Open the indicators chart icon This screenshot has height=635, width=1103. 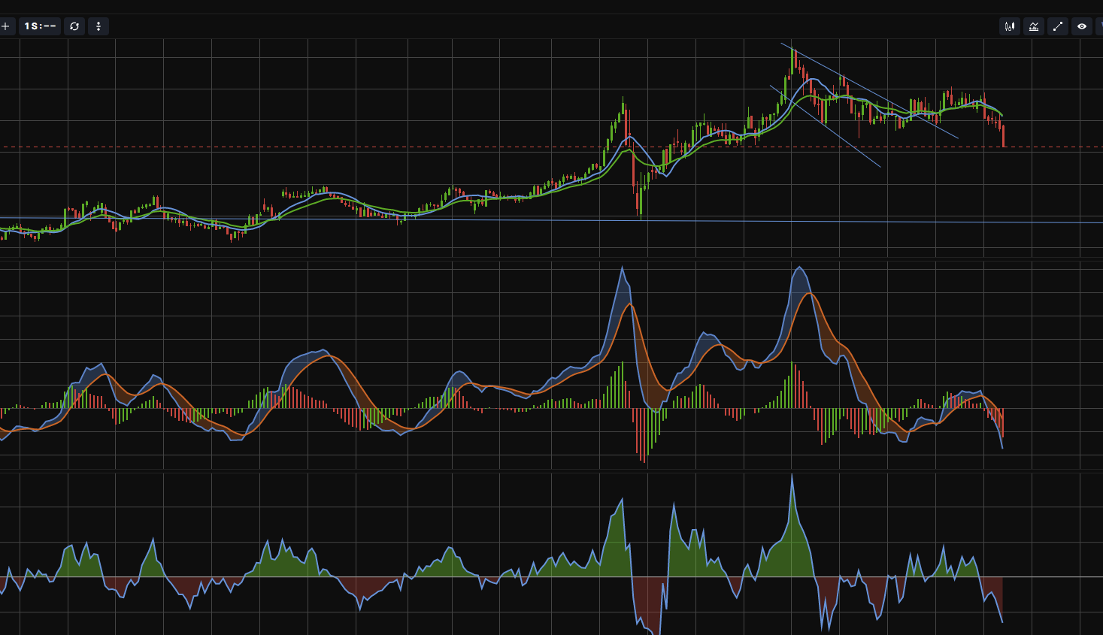[1034, 26]
